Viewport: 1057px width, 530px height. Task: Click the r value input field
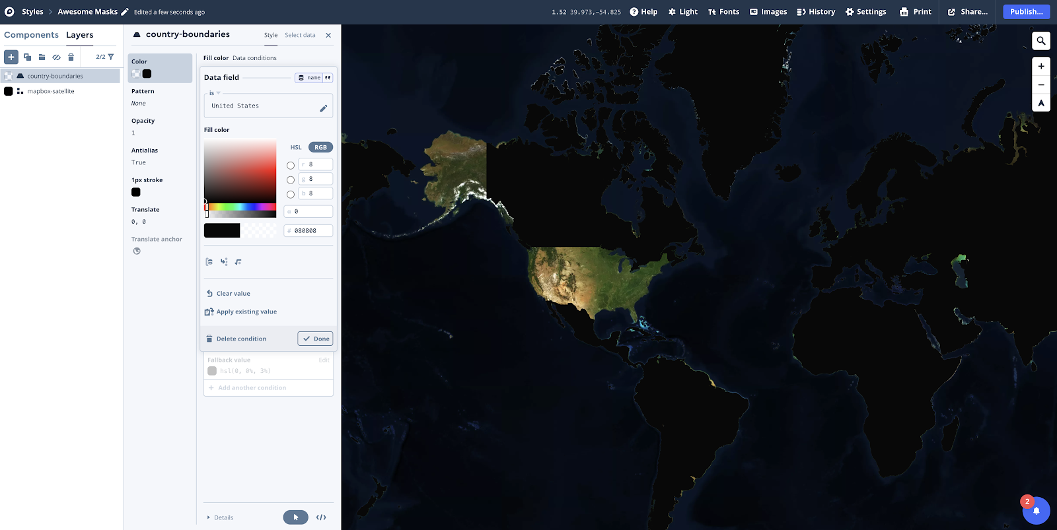tap(316, 164)
